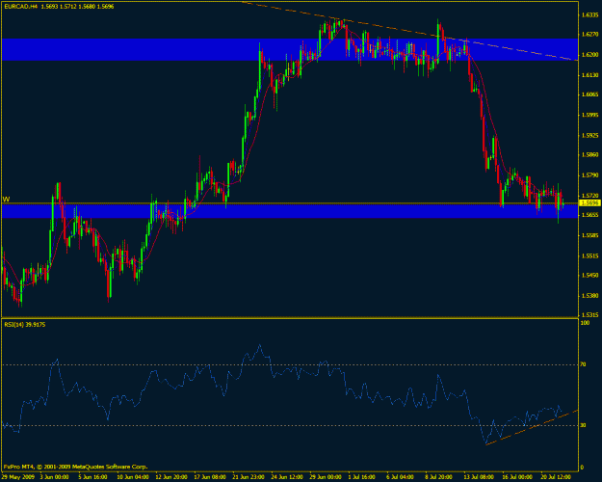Click the 12 Jun 20:00 time label
Viewport: 602px width, 482px height.
(171, 477)
